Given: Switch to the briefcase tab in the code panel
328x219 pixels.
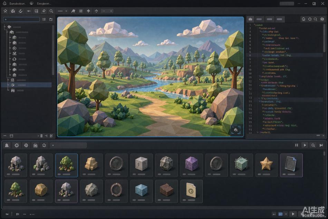Looking at the screenshot, I should coord(250,19).
